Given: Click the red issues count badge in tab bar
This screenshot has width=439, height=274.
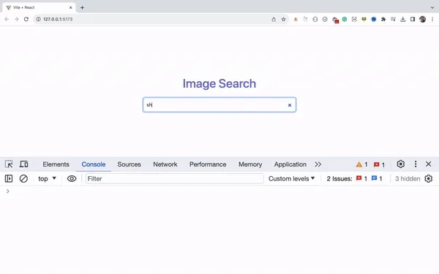Looking at the screenshot, I should pos(379,164).
